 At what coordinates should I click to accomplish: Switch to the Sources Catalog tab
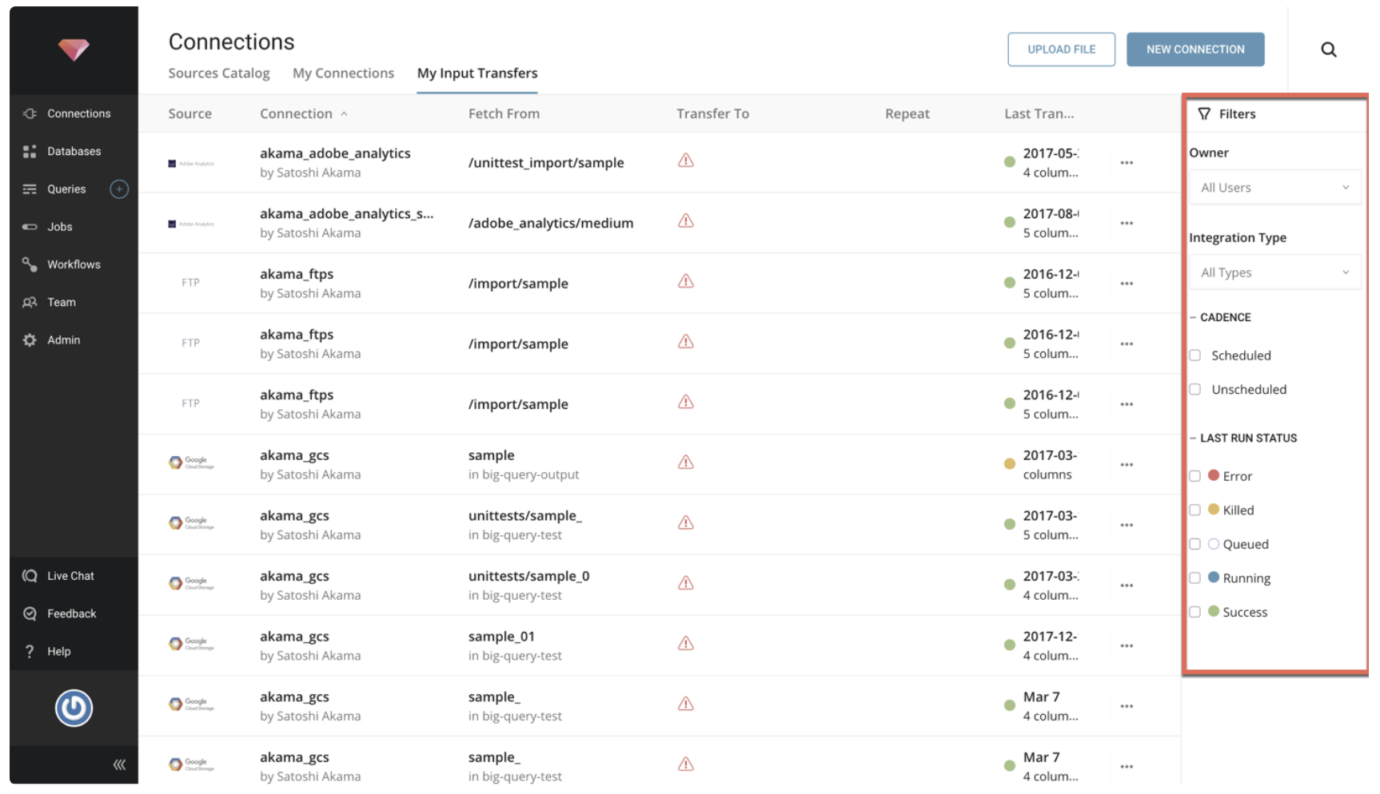coord(218,73)
